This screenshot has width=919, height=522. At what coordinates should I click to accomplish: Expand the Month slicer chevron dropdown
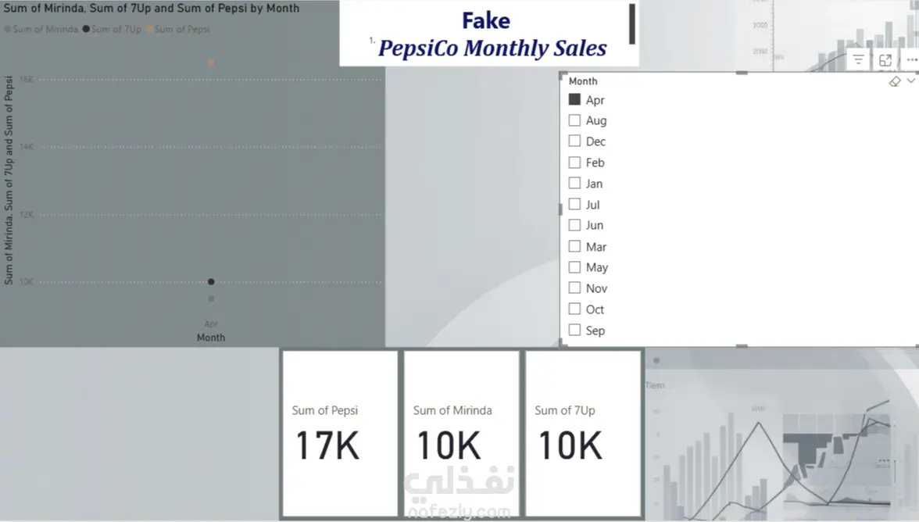pyautogui.click(x=910, y=81)
